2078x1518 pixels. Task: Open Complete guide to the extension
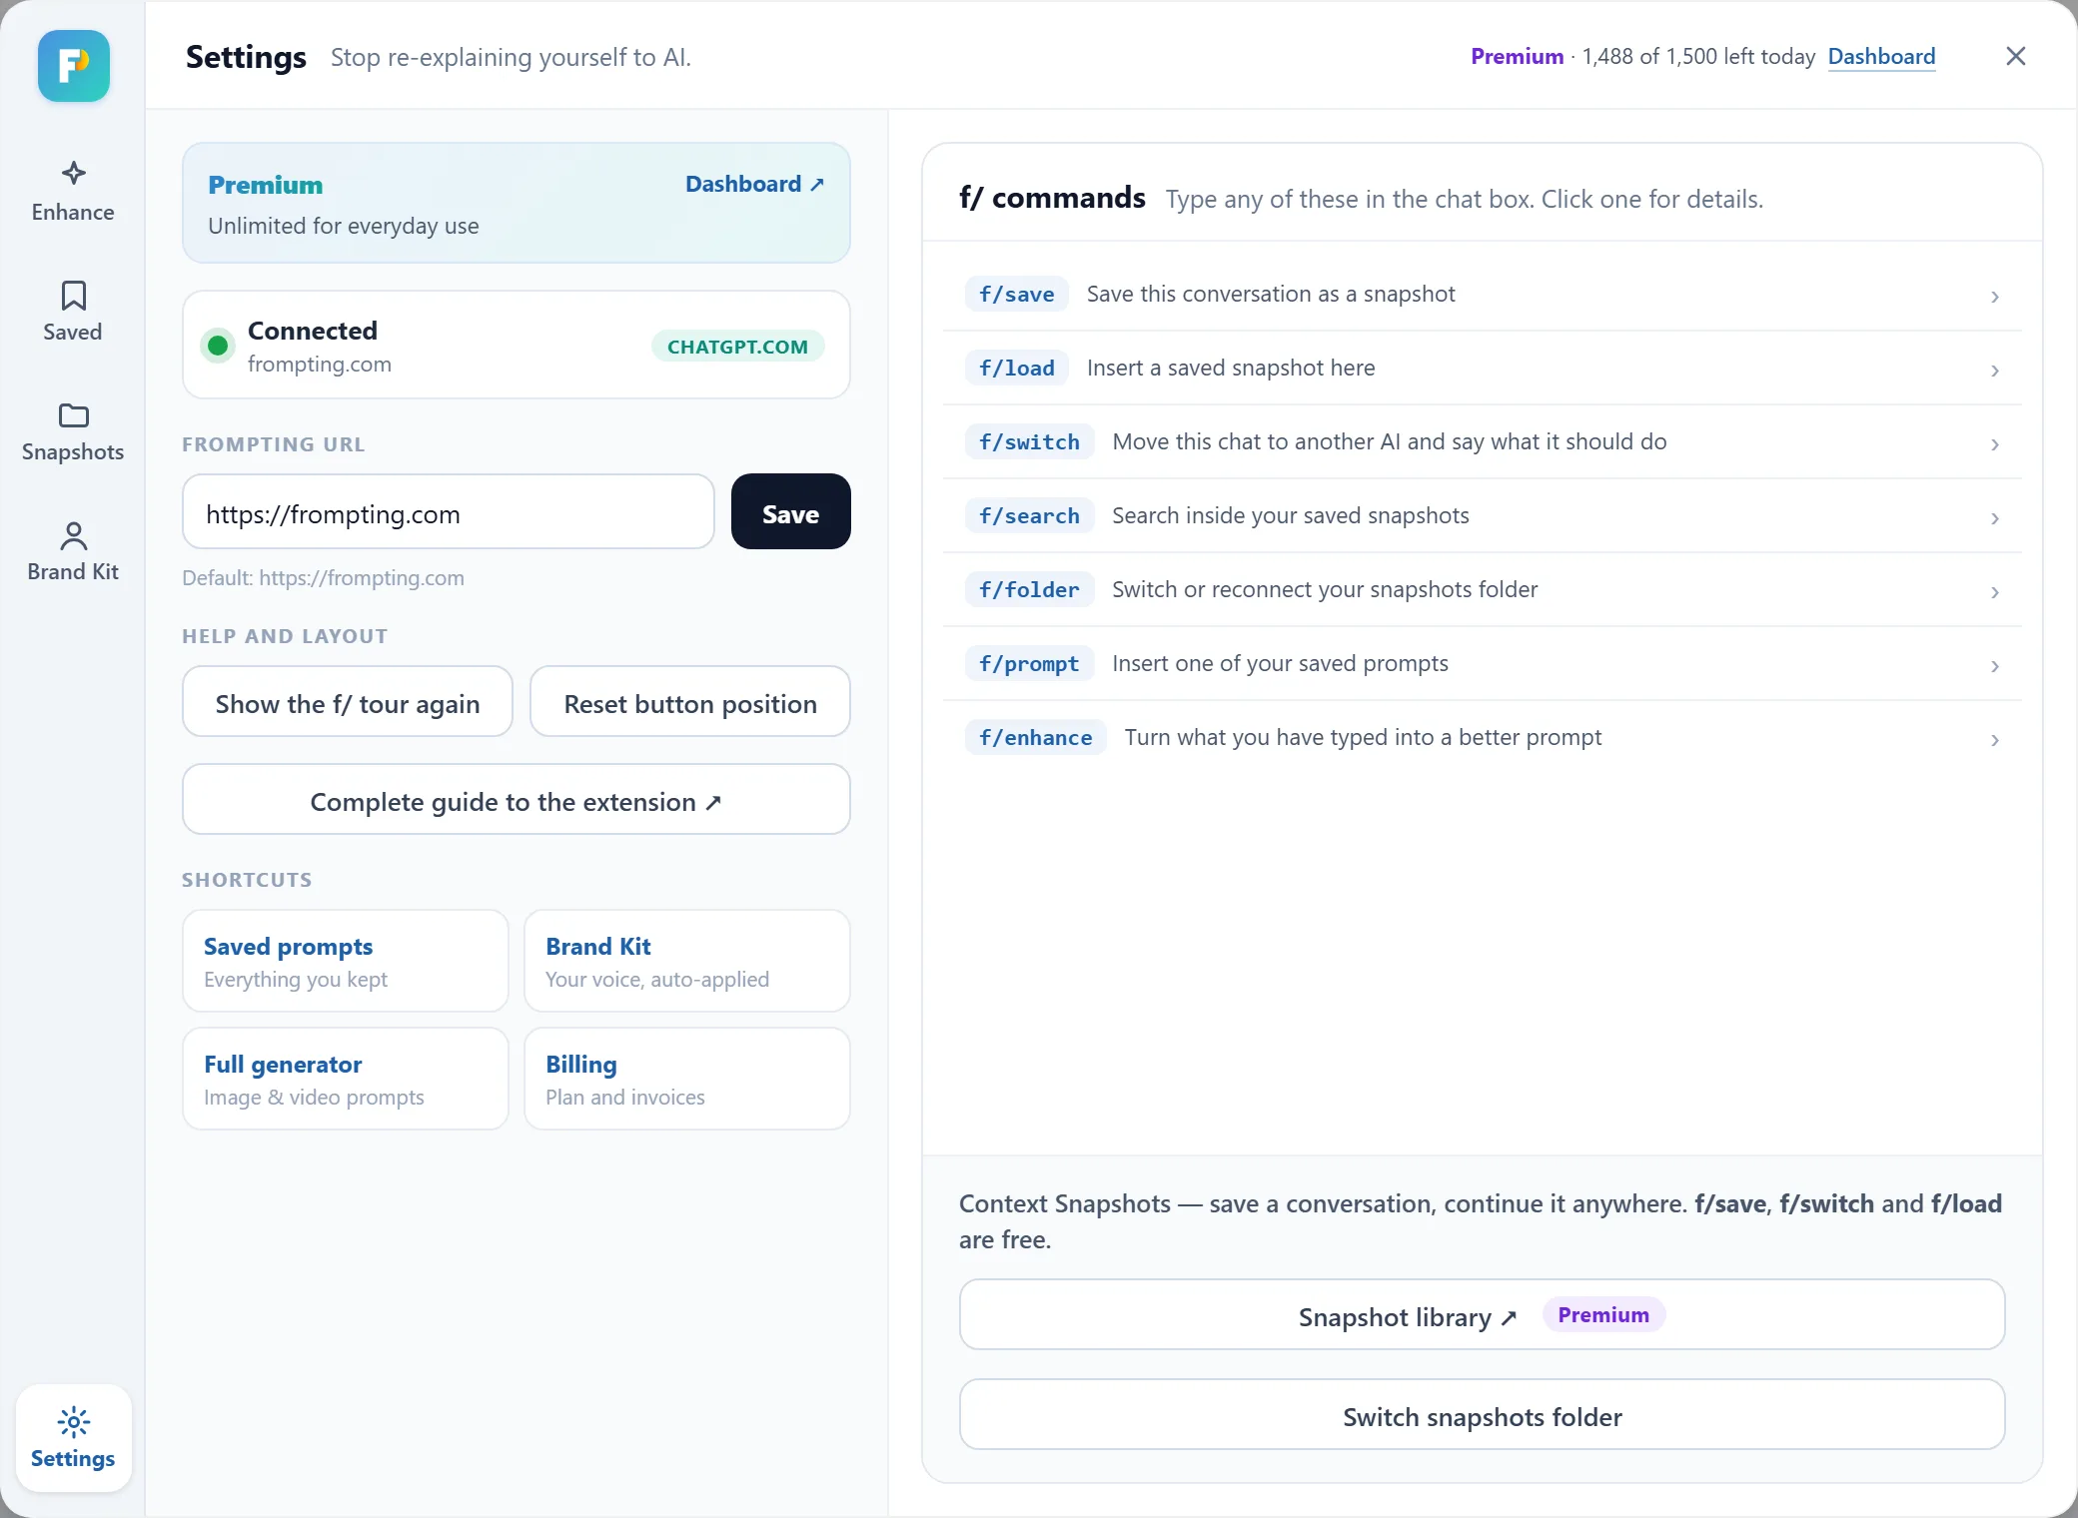point(517,800)
